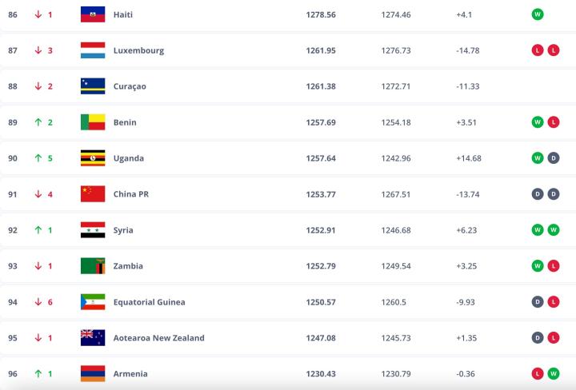Click the Curaçao flag icon
Image resolution: width=576 pixels, height=390 pixels.
(93, 86)
